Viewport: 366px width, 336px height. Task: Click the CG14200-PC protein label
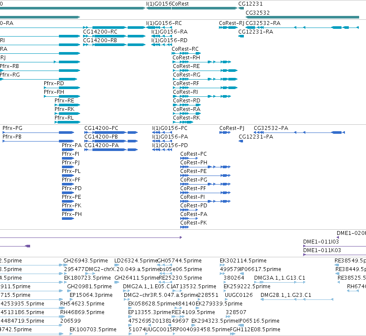coord(101,128)
